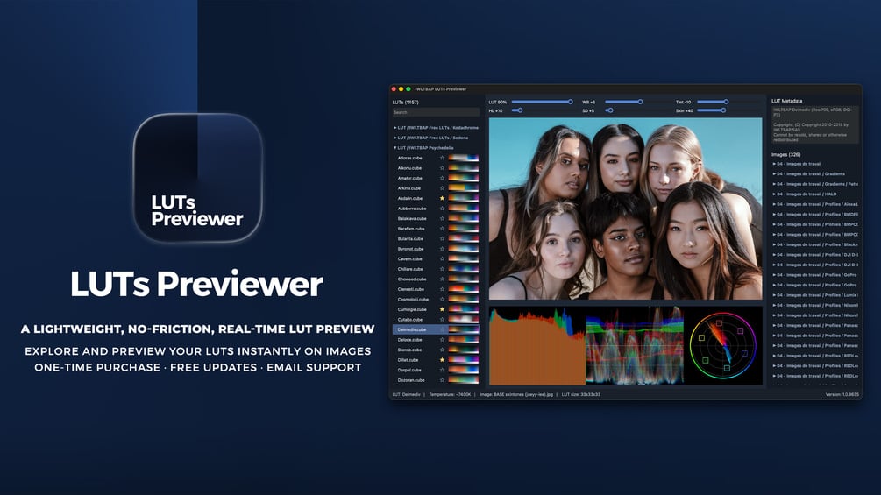Star the Chillare.cube LUT
The height and width of the screenshot is (495, 881).
(442, 269)
